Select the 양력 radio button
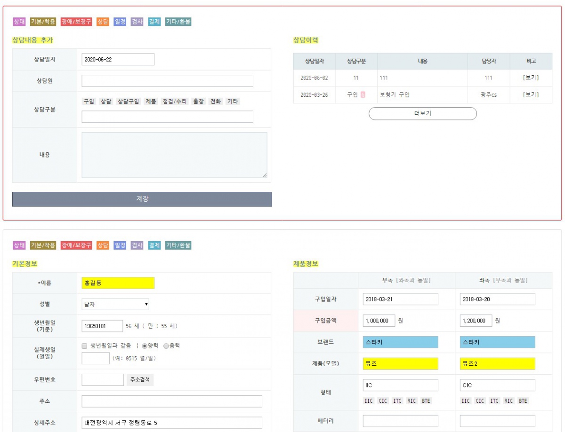The width and height of the screenshot is (565, 432). tap(145, 346)
